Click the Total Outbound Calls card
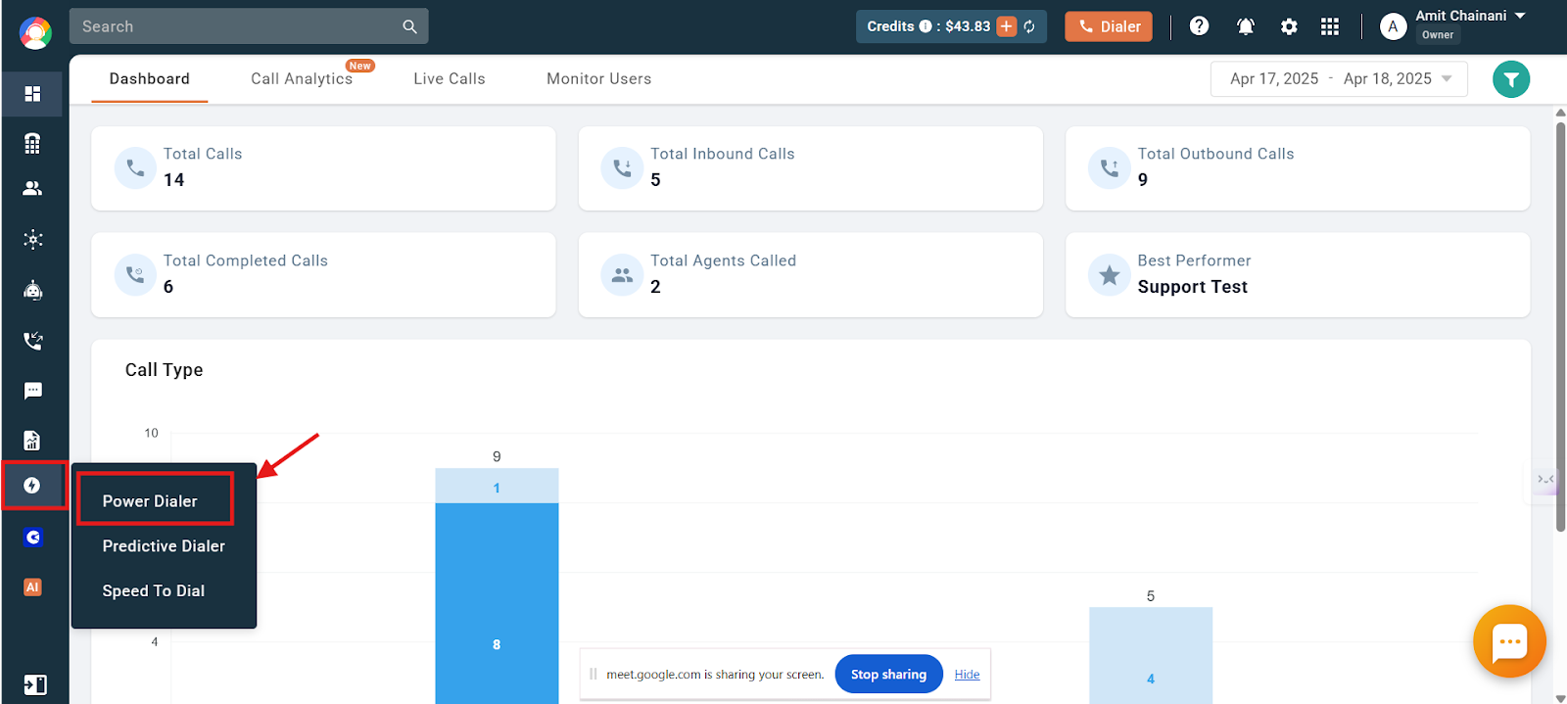 [x=1298, y=168]
